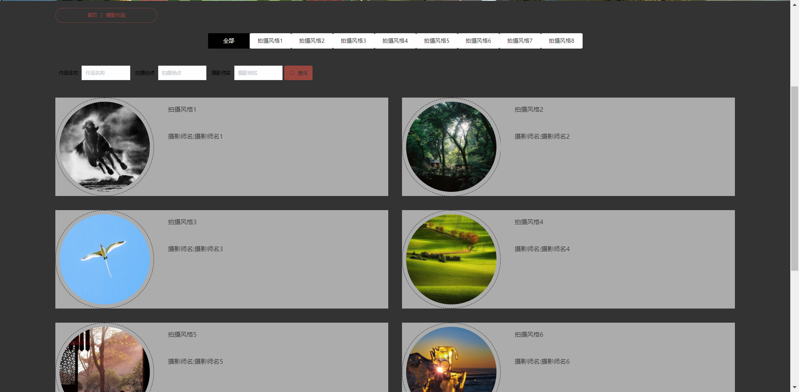
Task: Click the page vertical scrollbar thumb
Action: coord(794,179)
